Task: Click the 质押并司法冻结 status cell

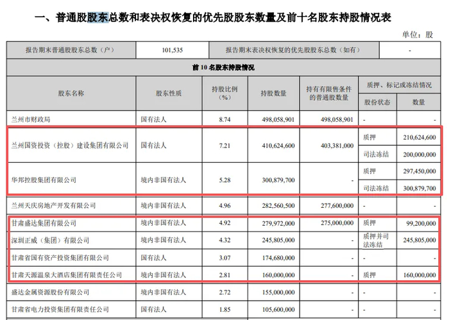Action: click(x=376, y=240)
